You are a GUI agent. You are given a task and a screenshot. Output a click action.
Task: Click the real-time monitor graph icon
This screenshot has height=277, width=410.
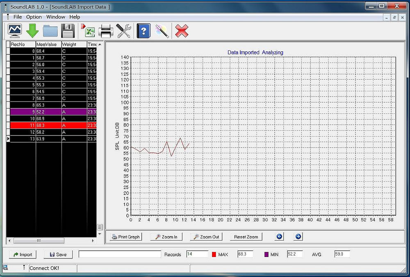click(15, 31)
